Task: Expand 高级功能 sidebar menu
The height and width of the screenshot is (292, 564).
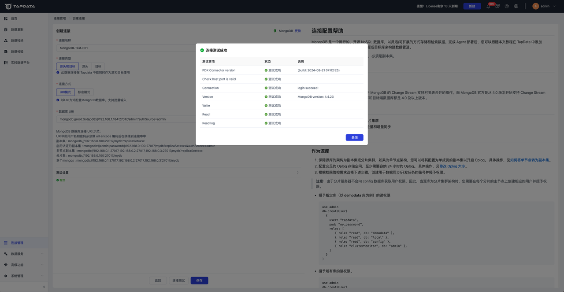Action: (24, 265)
